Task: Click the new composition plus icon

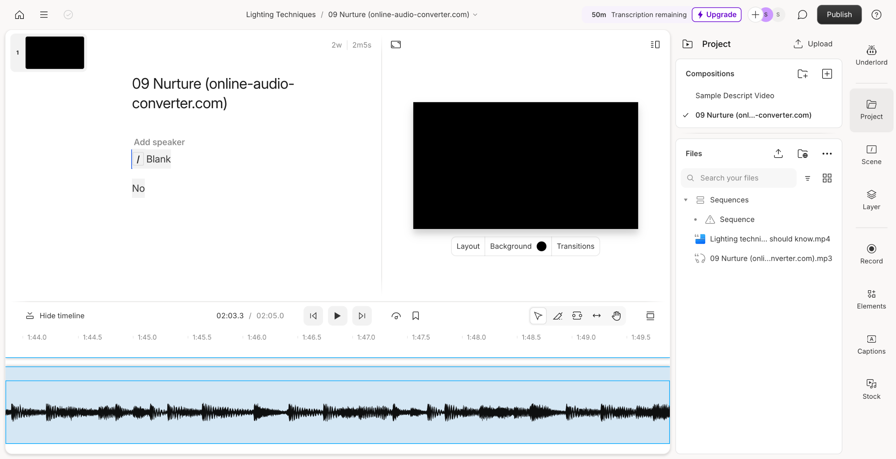Action: (x=827, y=74)
